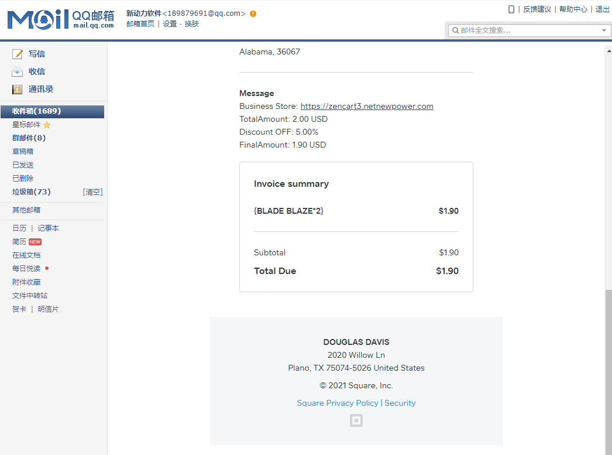Click the contacts address book icon
612x455 pixels.
click(x=18, y=90)
